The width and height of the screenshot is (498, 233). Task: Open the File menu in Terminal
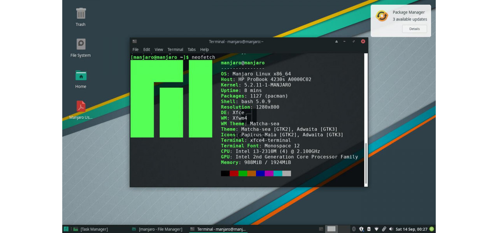tap(135, 50)
